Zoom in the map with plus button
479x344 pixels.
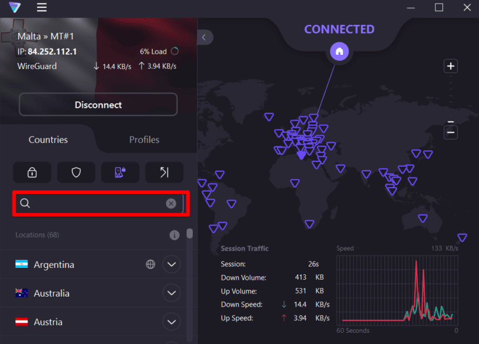(451, 67)
